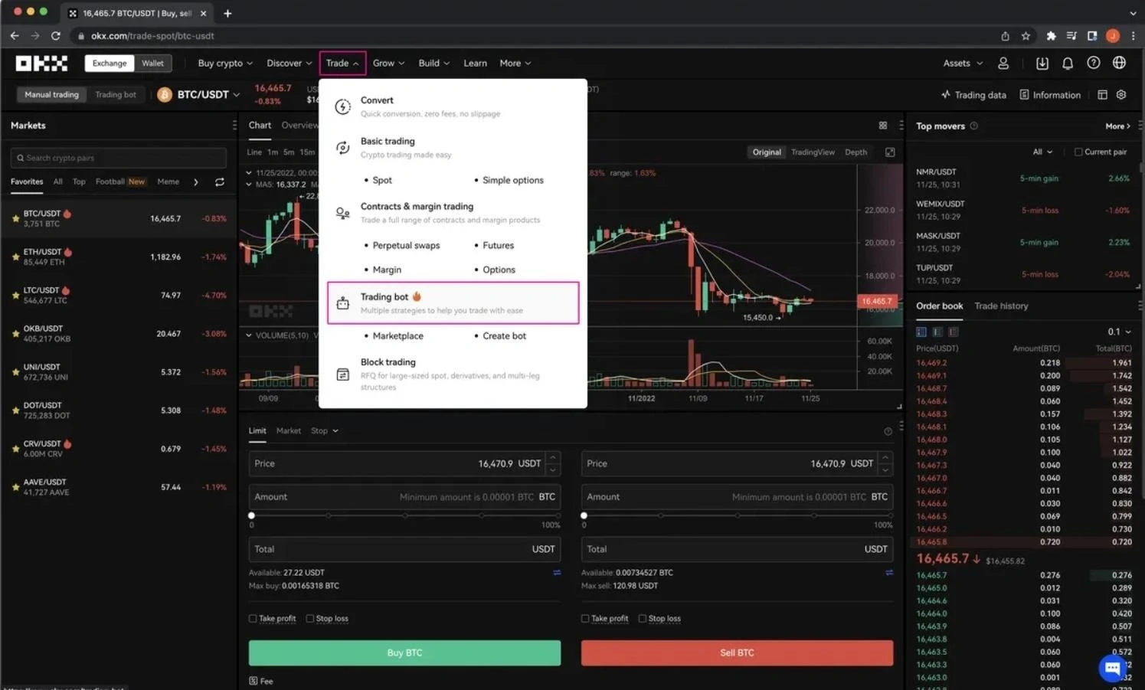The image size is (1145, 690).
Task: Expand chart to fullscreen icon
Action: (x=890, y=152)
